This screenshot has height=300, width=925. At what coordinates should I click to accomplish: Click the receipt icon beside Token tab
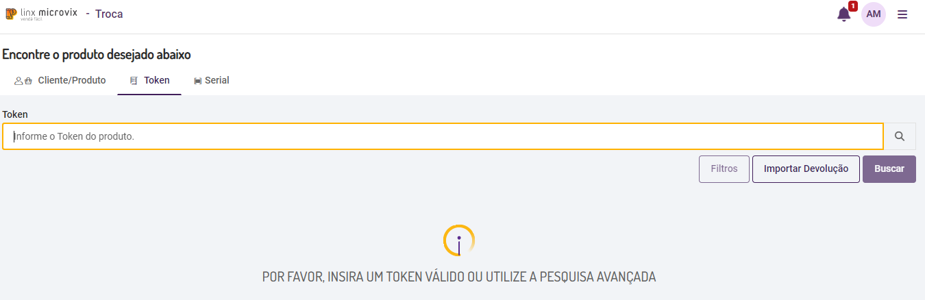coord(134,81)
